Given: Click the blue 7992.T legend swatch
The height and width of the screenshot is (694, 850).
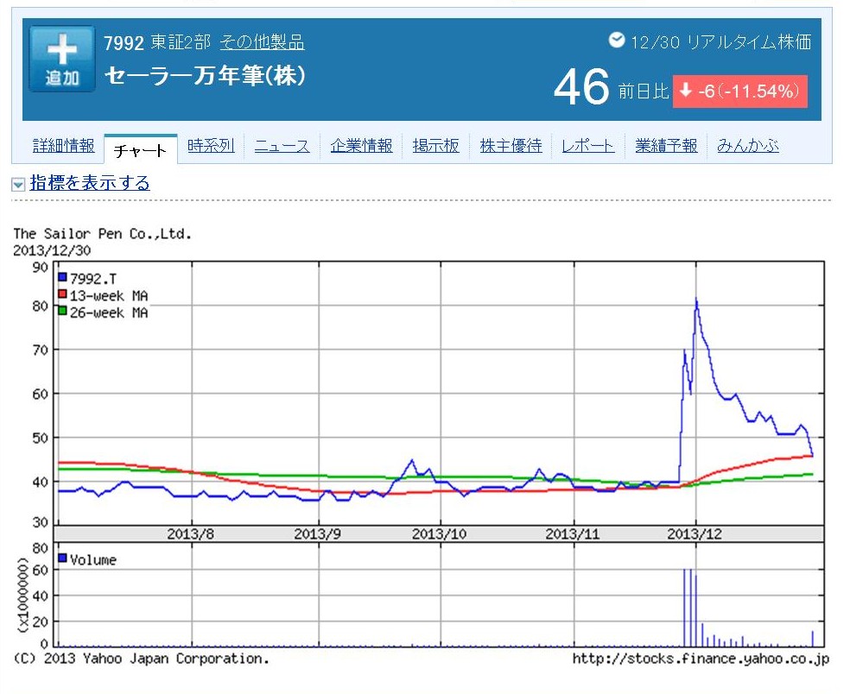Looking at the screenshot, I should (x=62, y=277).
